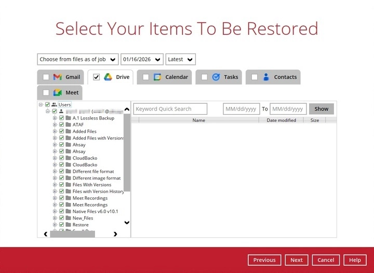
Task: Uncheck the Drive checkbox
Action: (96, 77)
